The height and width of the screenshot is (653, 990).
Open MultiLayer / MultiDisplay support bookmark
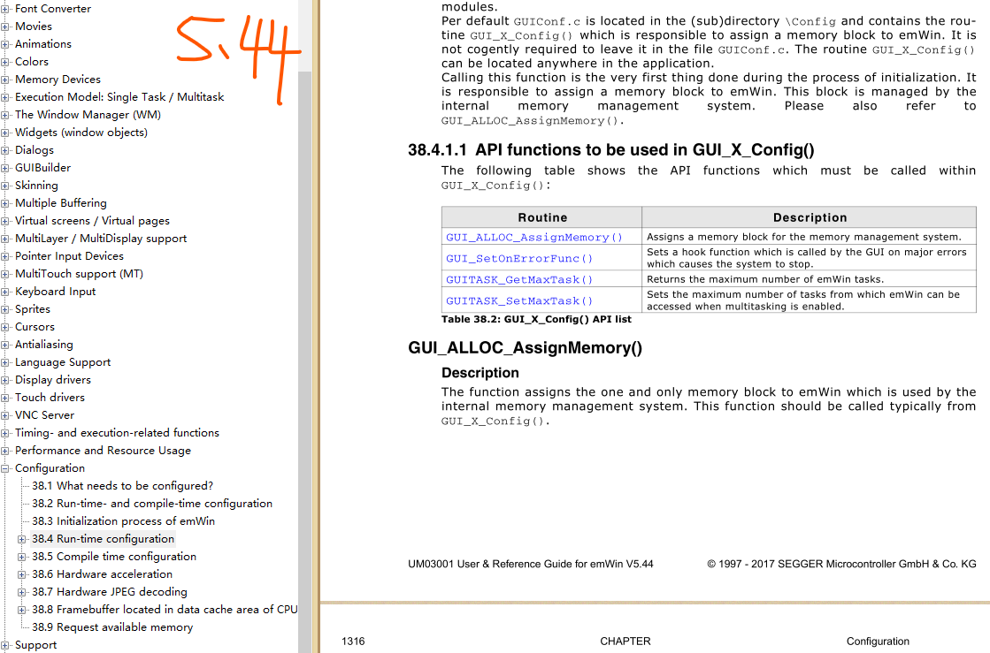[x=101, y=239]
